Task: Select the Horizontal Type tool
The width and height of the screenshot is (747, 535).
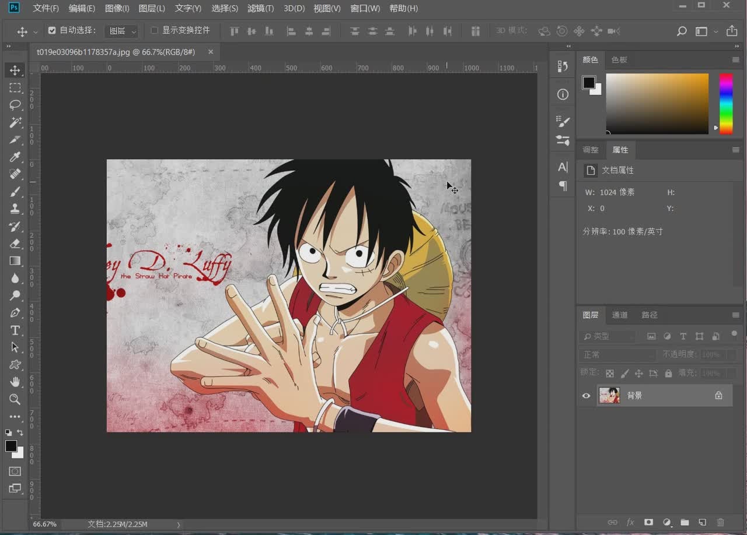Action: pos(15,330)
